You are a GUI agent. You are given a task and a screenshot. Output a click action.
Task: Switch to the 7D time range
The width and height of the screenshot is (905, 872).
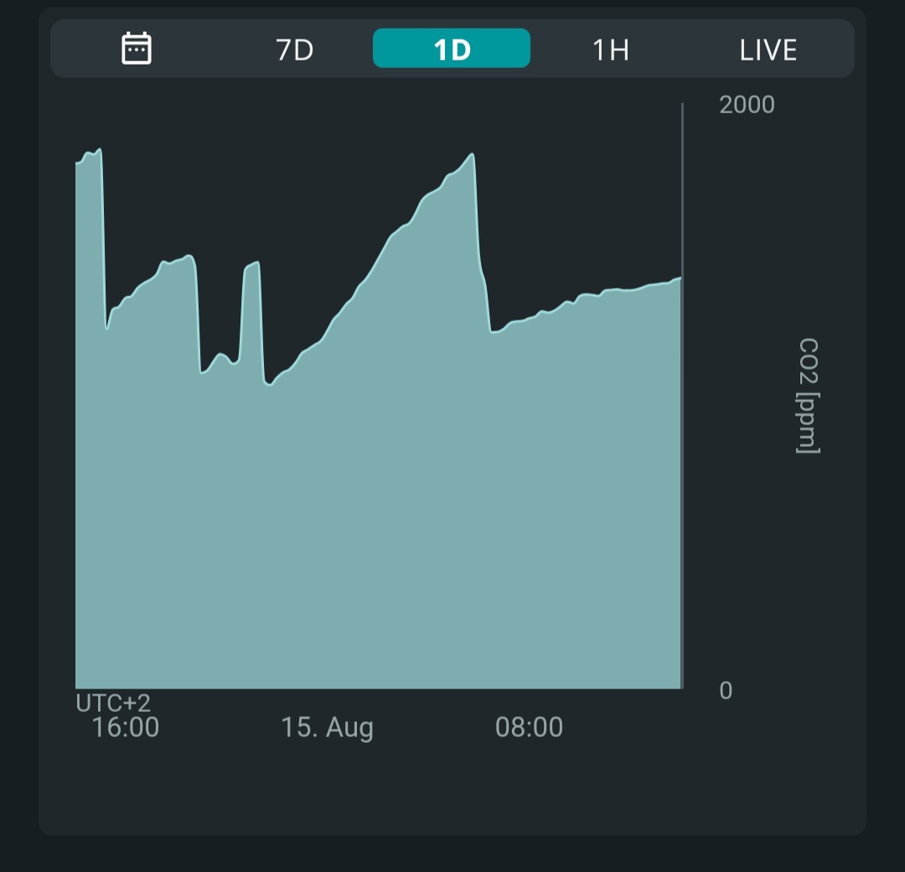tap(294, 49)
